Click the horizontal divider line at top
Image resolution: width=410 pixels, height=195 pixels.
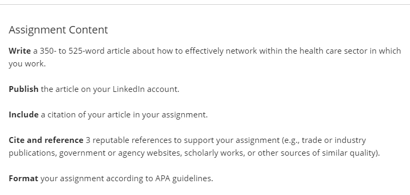point(205,4)
